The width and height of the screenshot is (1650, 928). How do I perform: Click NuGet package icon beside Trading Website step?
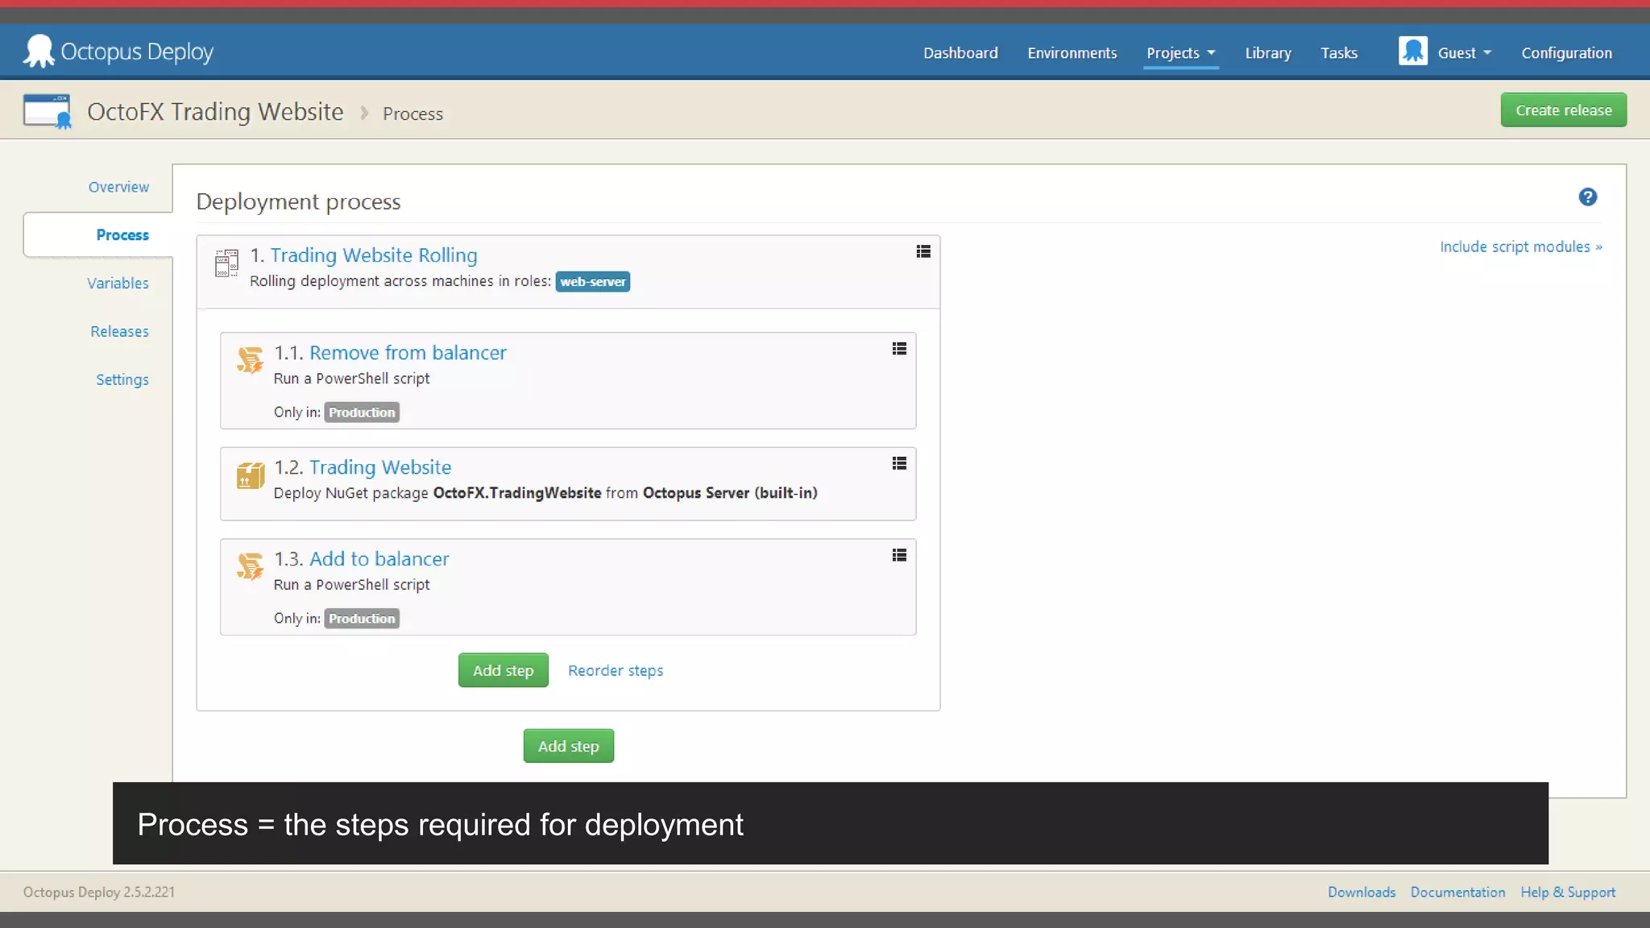(x=250, y=475)
